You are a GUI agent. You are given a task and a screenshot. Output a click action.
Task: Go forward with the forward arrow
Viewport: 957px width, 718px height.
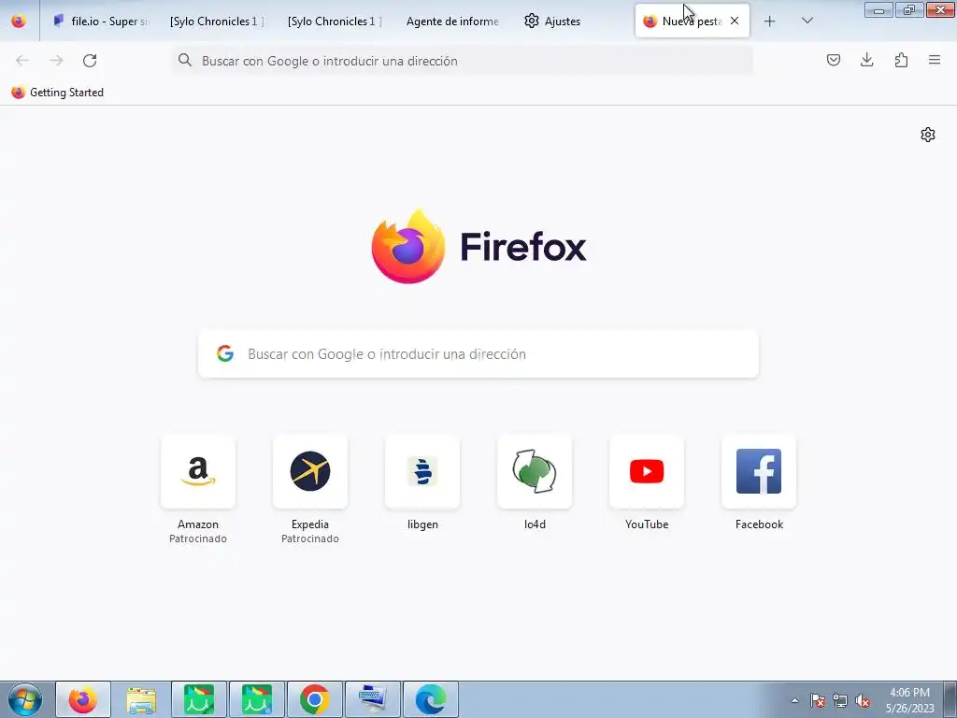point(56,61)
